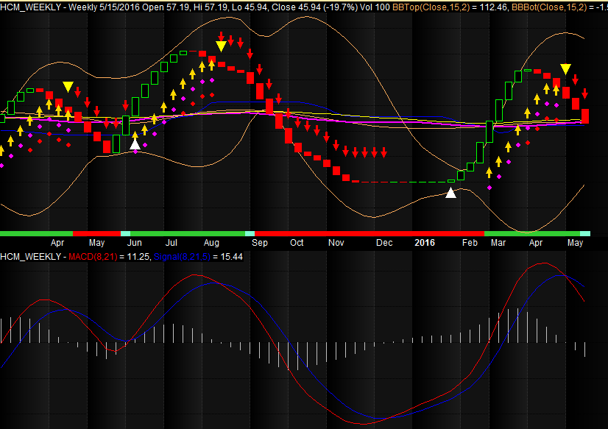Select the yellow down-triangle sell signal in August
The height and width of the screenshot is (429, 608).
pos(221,46)
